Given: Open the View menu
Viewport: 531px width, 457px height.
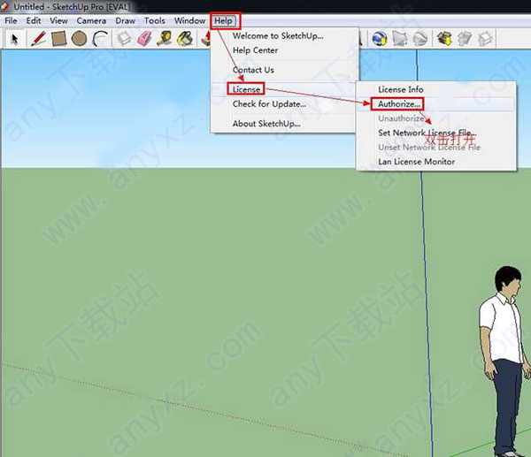Looking at the screenshot, I should coord(58,20).
